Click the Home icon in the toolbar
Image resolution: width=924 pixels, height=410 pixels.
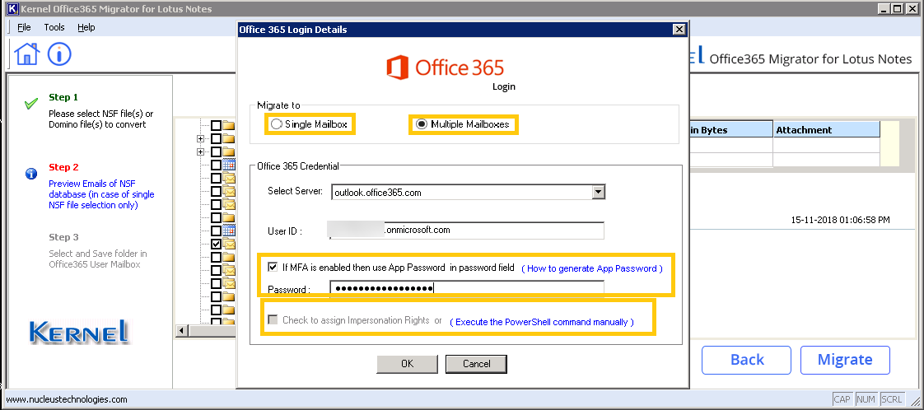click(x=27, y=54)
